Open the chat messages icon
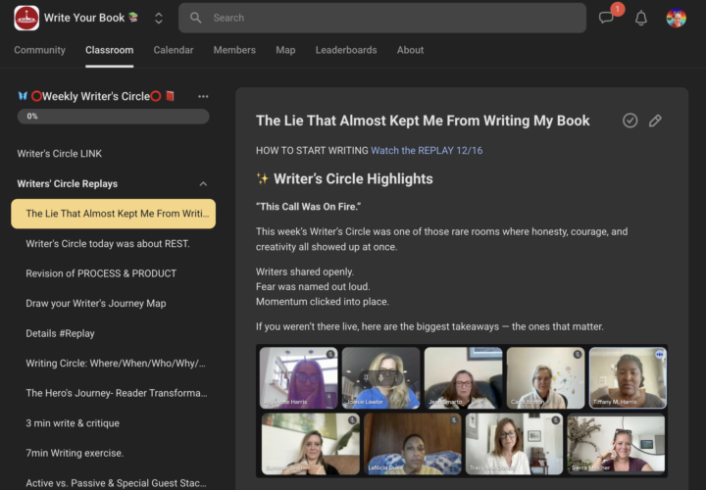The width and height of the screenshot is (706, 490). [606, 18]
